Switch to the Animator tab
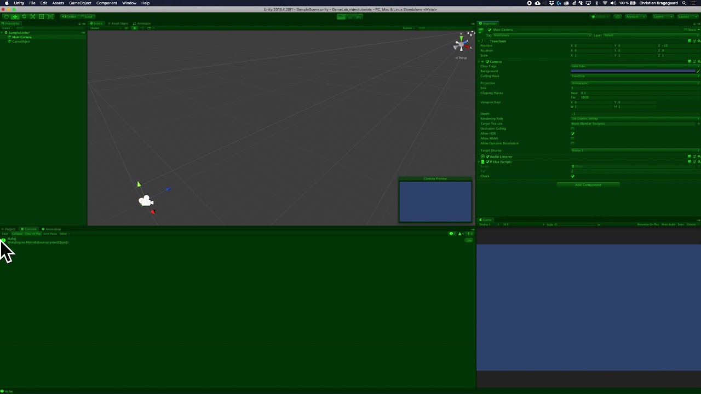Screen dimensions: 701x394 coord(142,24)
